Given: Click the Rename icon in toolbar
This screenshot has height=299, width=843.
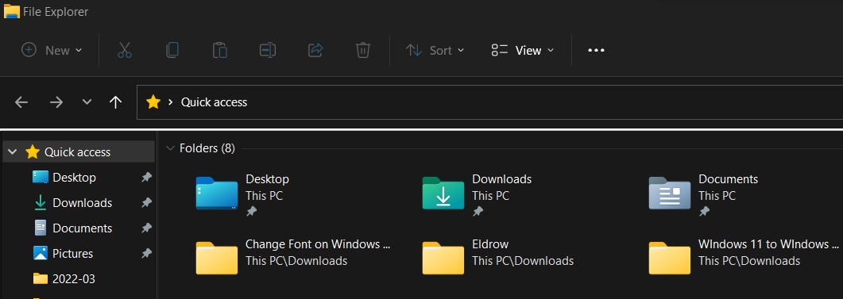Looking at the screenshot, I should [x=267, y=51].
